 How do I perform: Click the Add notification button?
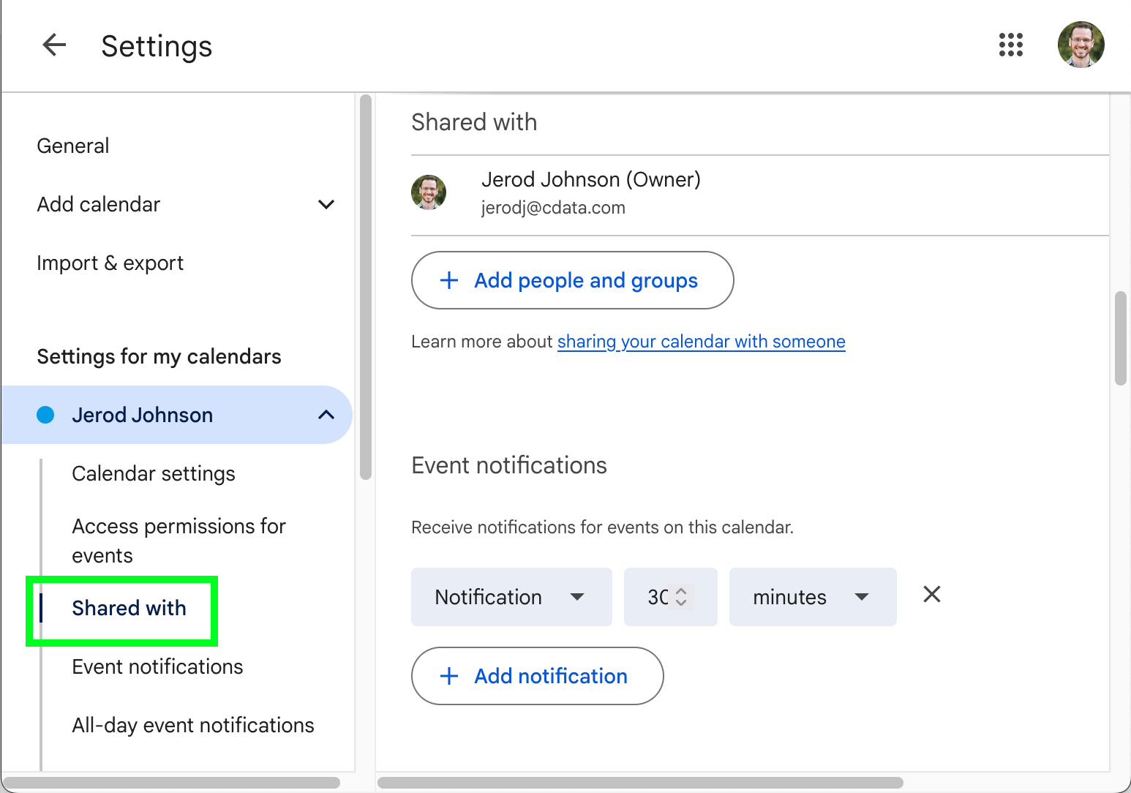pyautogui.click(x=537, y=676)
